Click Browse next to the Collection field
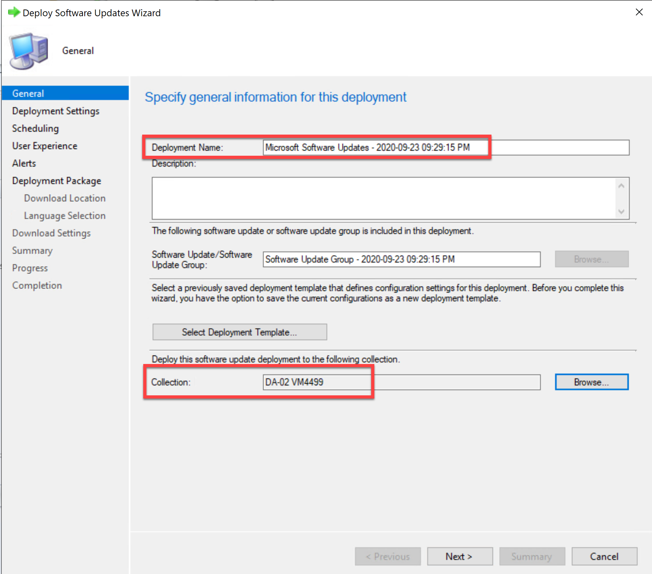The image size is (652, 574). 591,382
